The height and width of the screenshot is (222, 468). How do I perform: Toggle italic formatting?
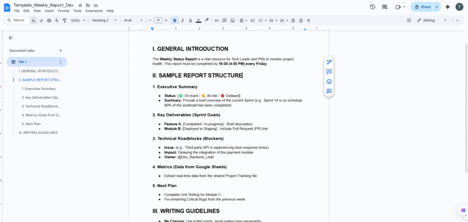click(x=183, y=21)
